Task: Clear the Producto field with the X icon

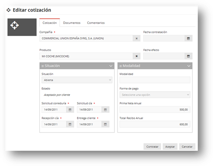Action: pyautogui.click(x=137, y=56)
